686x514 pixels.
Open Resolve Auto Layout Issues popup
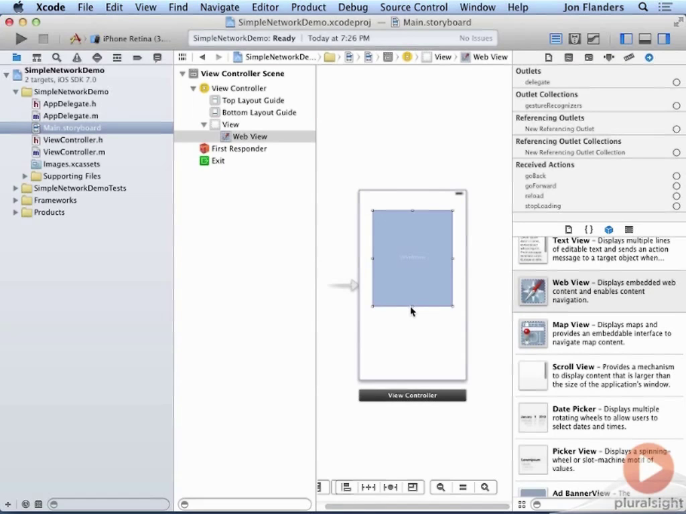point(391,487)
